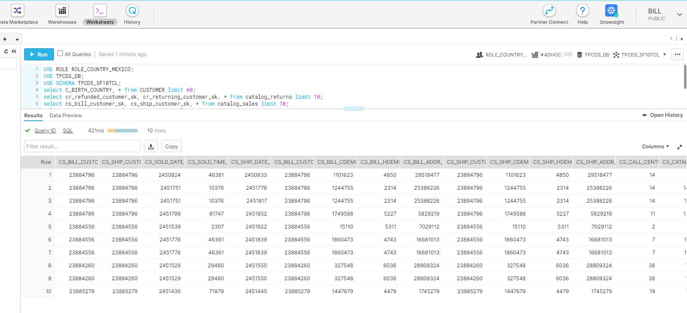This screenshot has width=687, height=313.
Task: Sort by CS_SOLD_TIME column header
Action: pyautogui.click(x=206, y=162)
